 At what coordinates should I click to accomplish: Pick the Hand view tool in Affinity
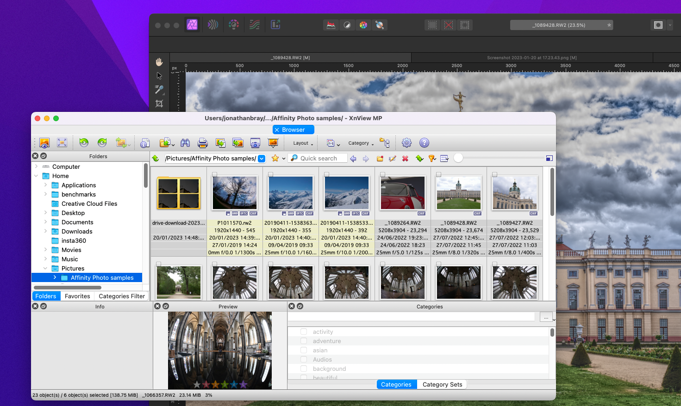(x=159, y=62)
